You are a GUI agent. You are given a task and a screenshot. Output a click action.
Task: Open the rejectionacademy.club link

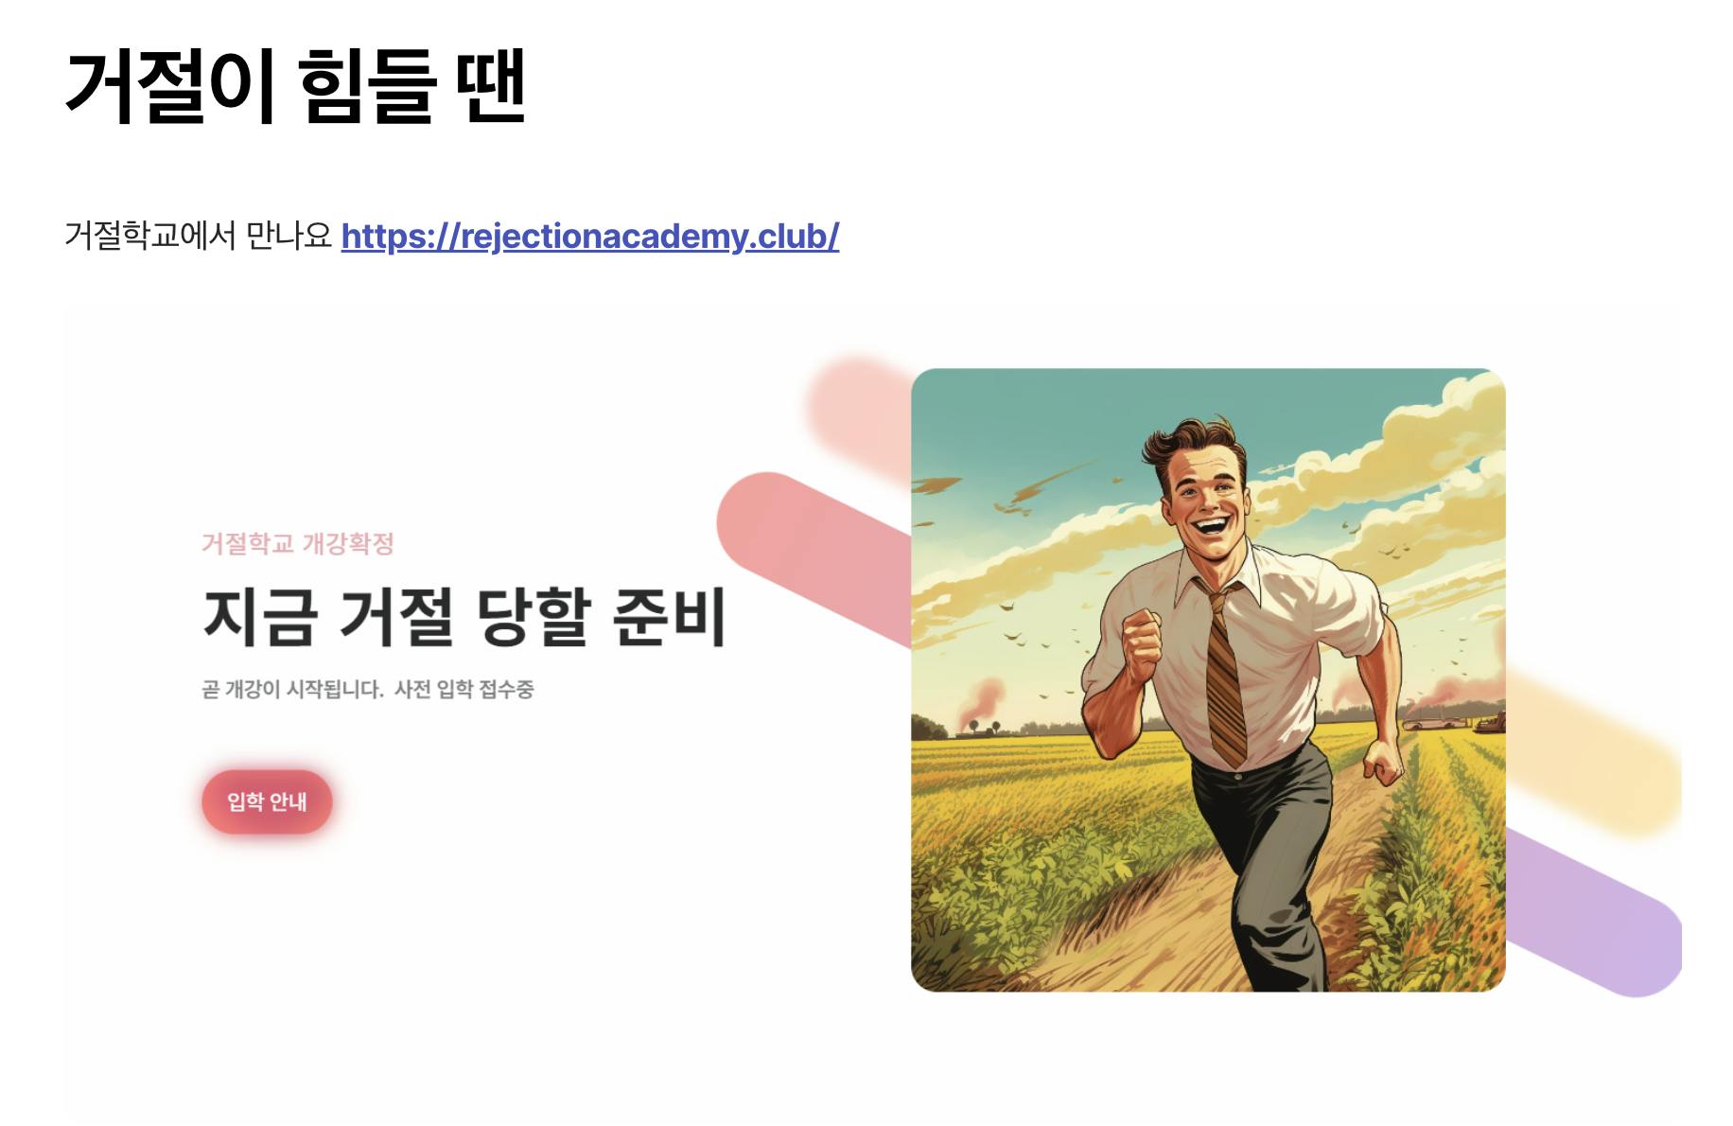[589, 236]
